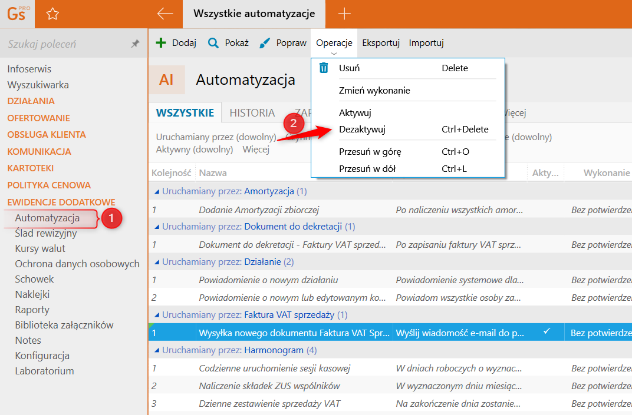Viewport: 632px width, 415px height.
Task: Click the trash icon beside Usuń
Action: [x=324, y=68]
